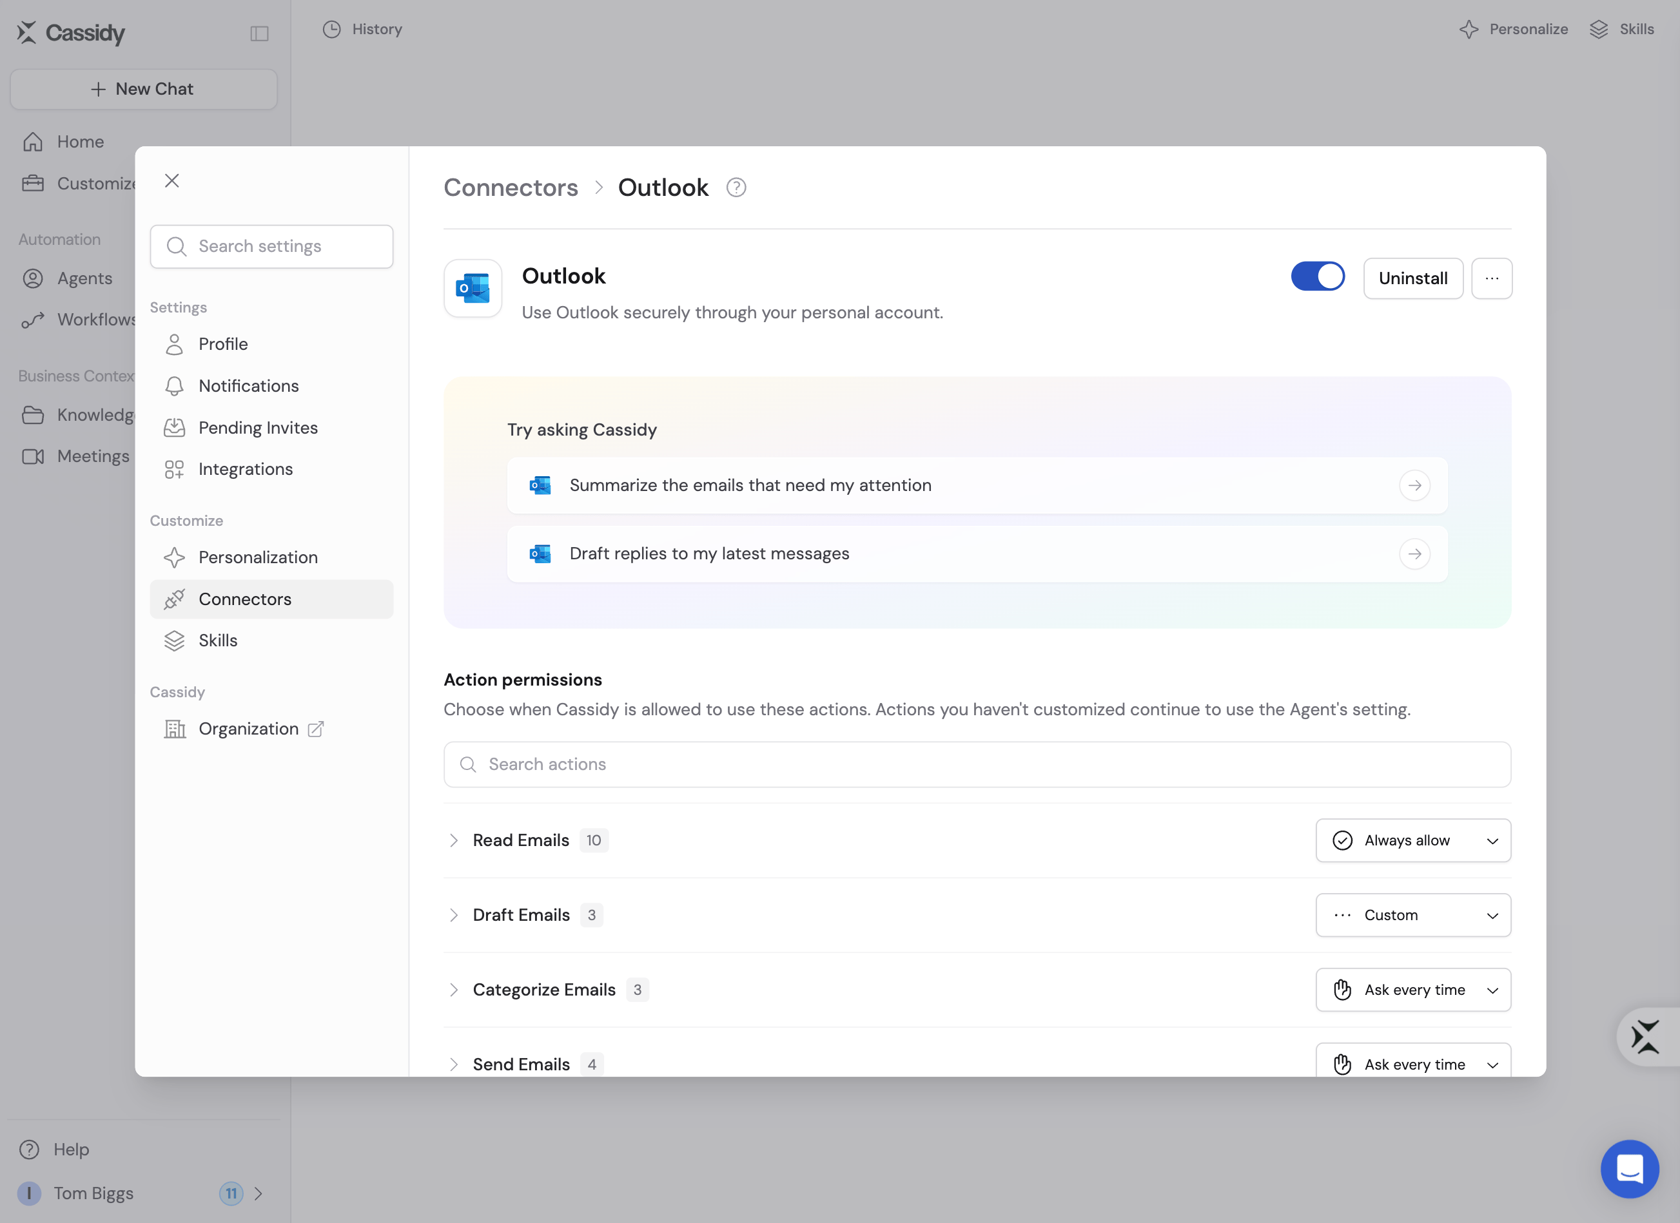The image size is (1680, 1223).
Task: Expand the Send Emails group
Action: tap(453, 1064)
